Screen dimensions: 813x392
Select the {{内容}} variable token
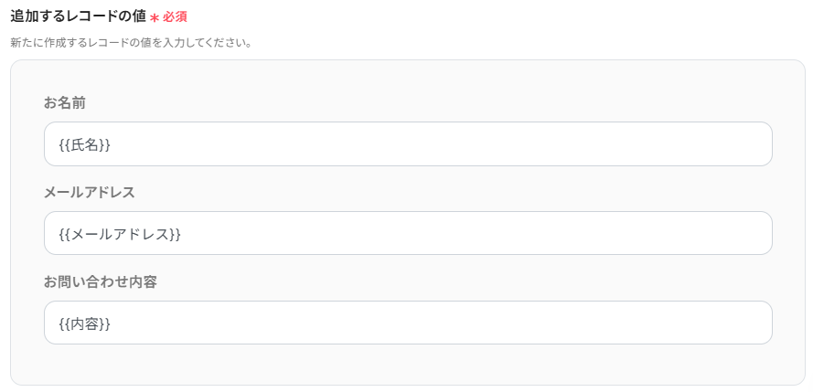[x=84, y=323]
